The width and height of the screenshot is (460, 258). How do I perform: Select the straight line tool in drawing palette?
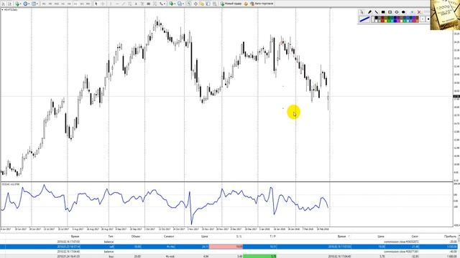(377, 12)
